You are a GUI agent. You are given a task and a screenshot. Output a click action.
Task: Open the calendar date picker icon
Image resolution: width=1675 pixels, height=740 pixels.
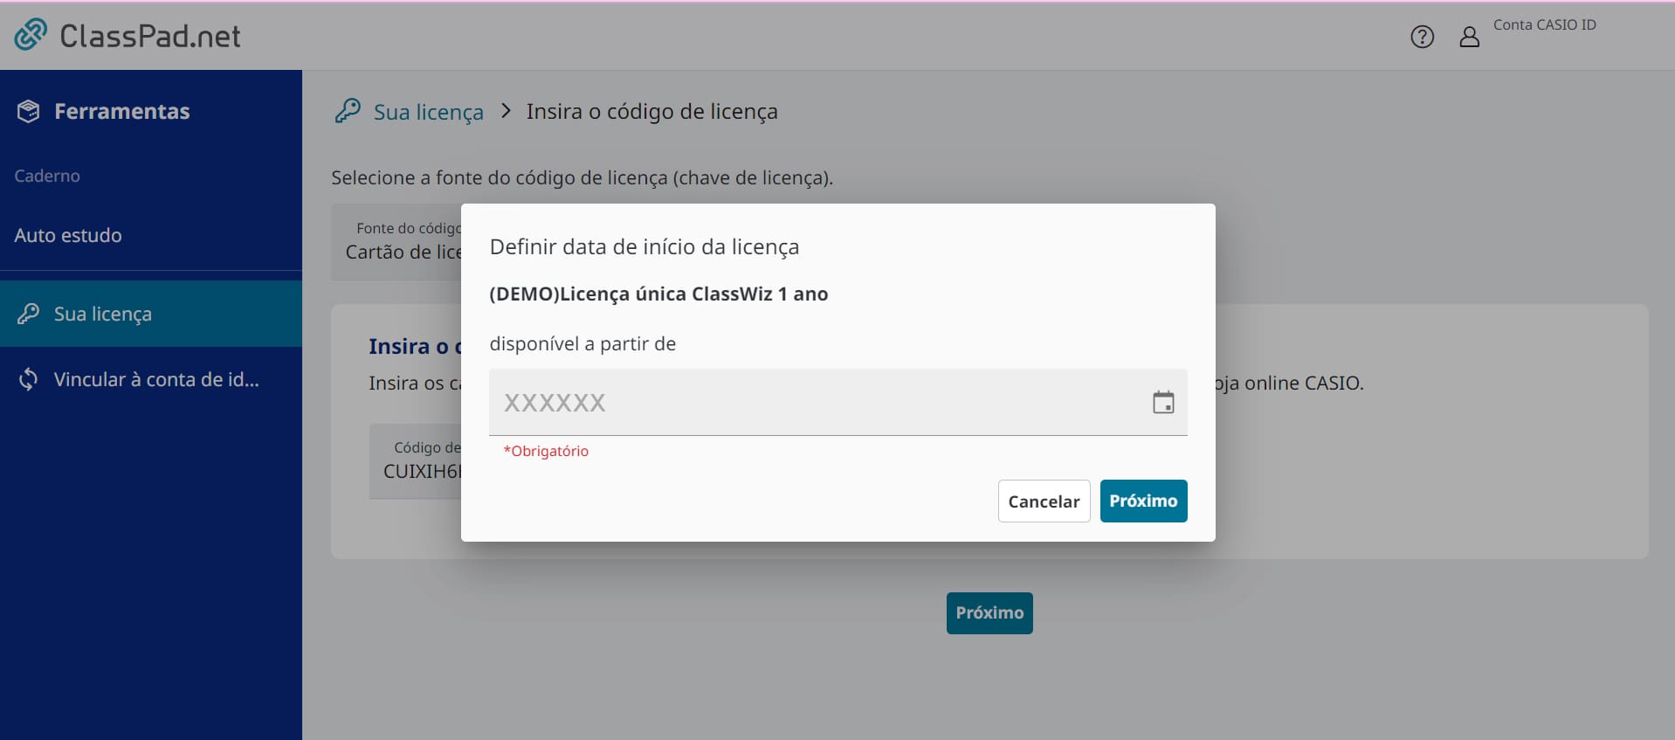1163,402
